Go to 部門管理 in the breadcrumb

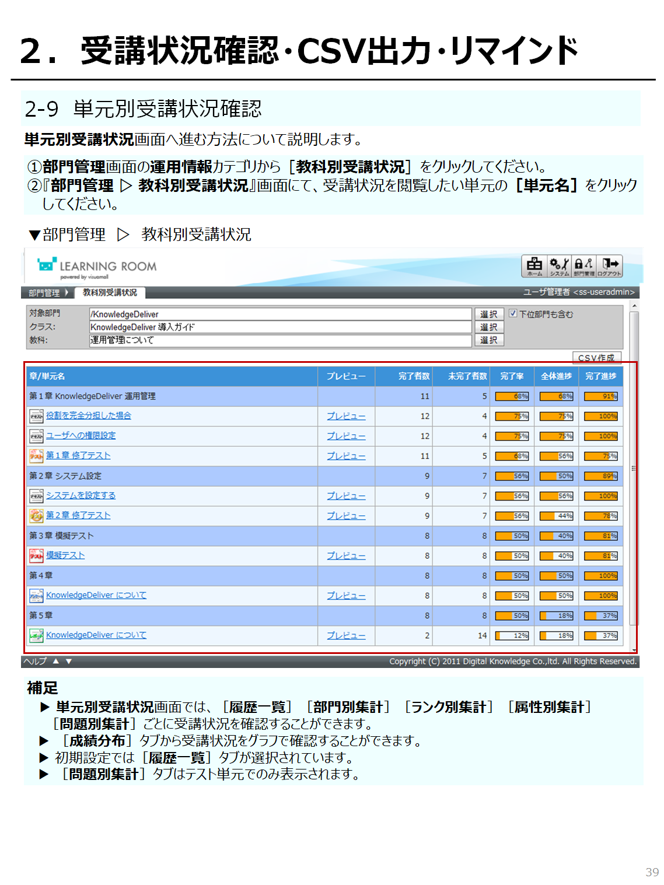tap(44, 293)
